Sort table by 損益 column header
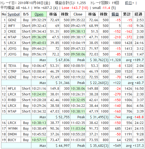The image size is (145, 149). [115, 14]
